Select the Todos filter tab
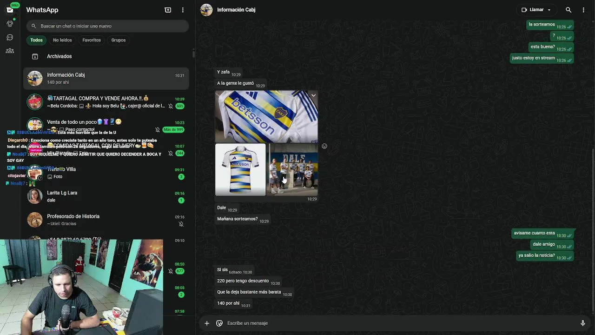Viewport: 595px width, 335px height. (x=36, y=40)
